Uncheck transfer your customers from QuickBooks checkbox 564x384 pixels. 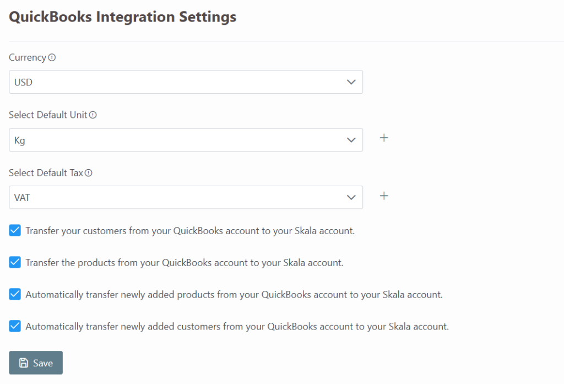point(15,231)
